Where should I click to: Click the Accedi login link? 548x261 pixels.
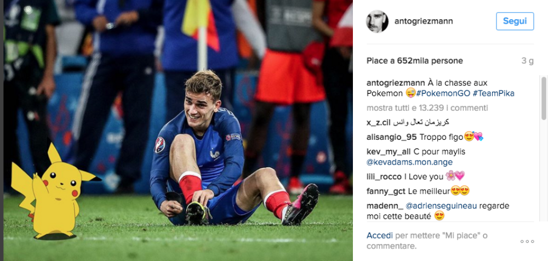coord(380,235)
